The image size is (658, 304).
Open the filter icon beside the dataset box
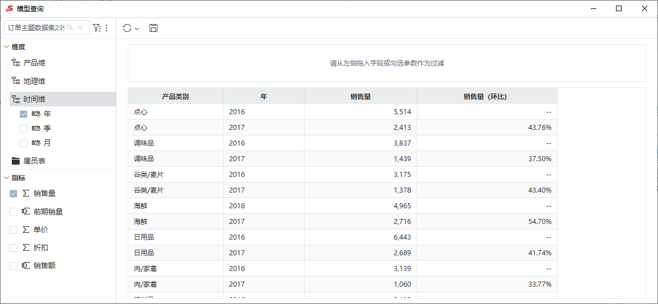click(x=96, y=28)
